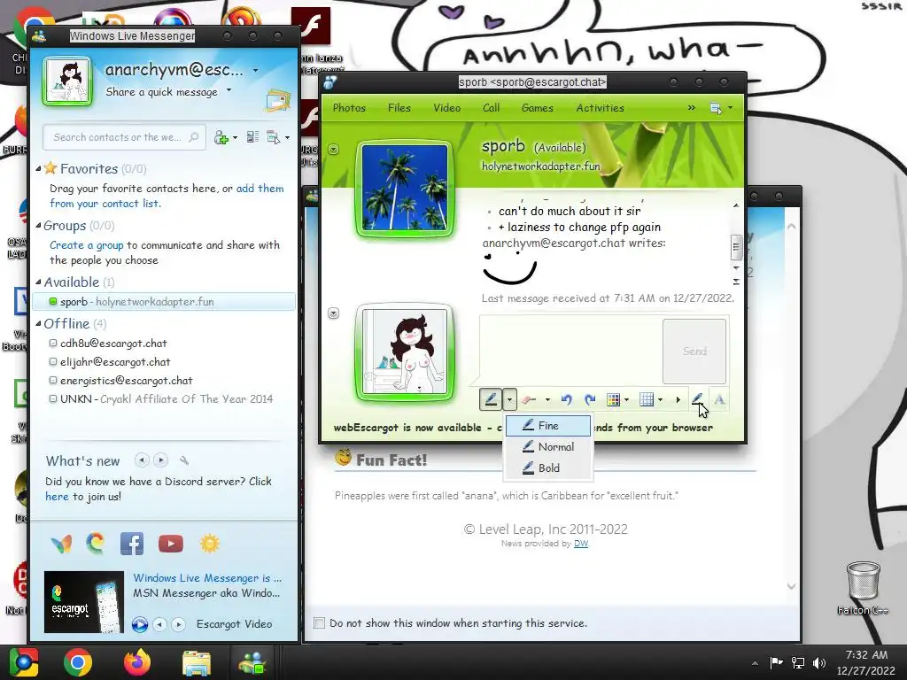Click the change contact list layout icon

252,137
